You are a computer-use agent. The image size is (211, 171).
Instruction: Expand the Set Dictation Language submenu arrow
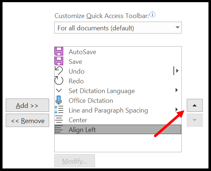(x=177, y=90)
